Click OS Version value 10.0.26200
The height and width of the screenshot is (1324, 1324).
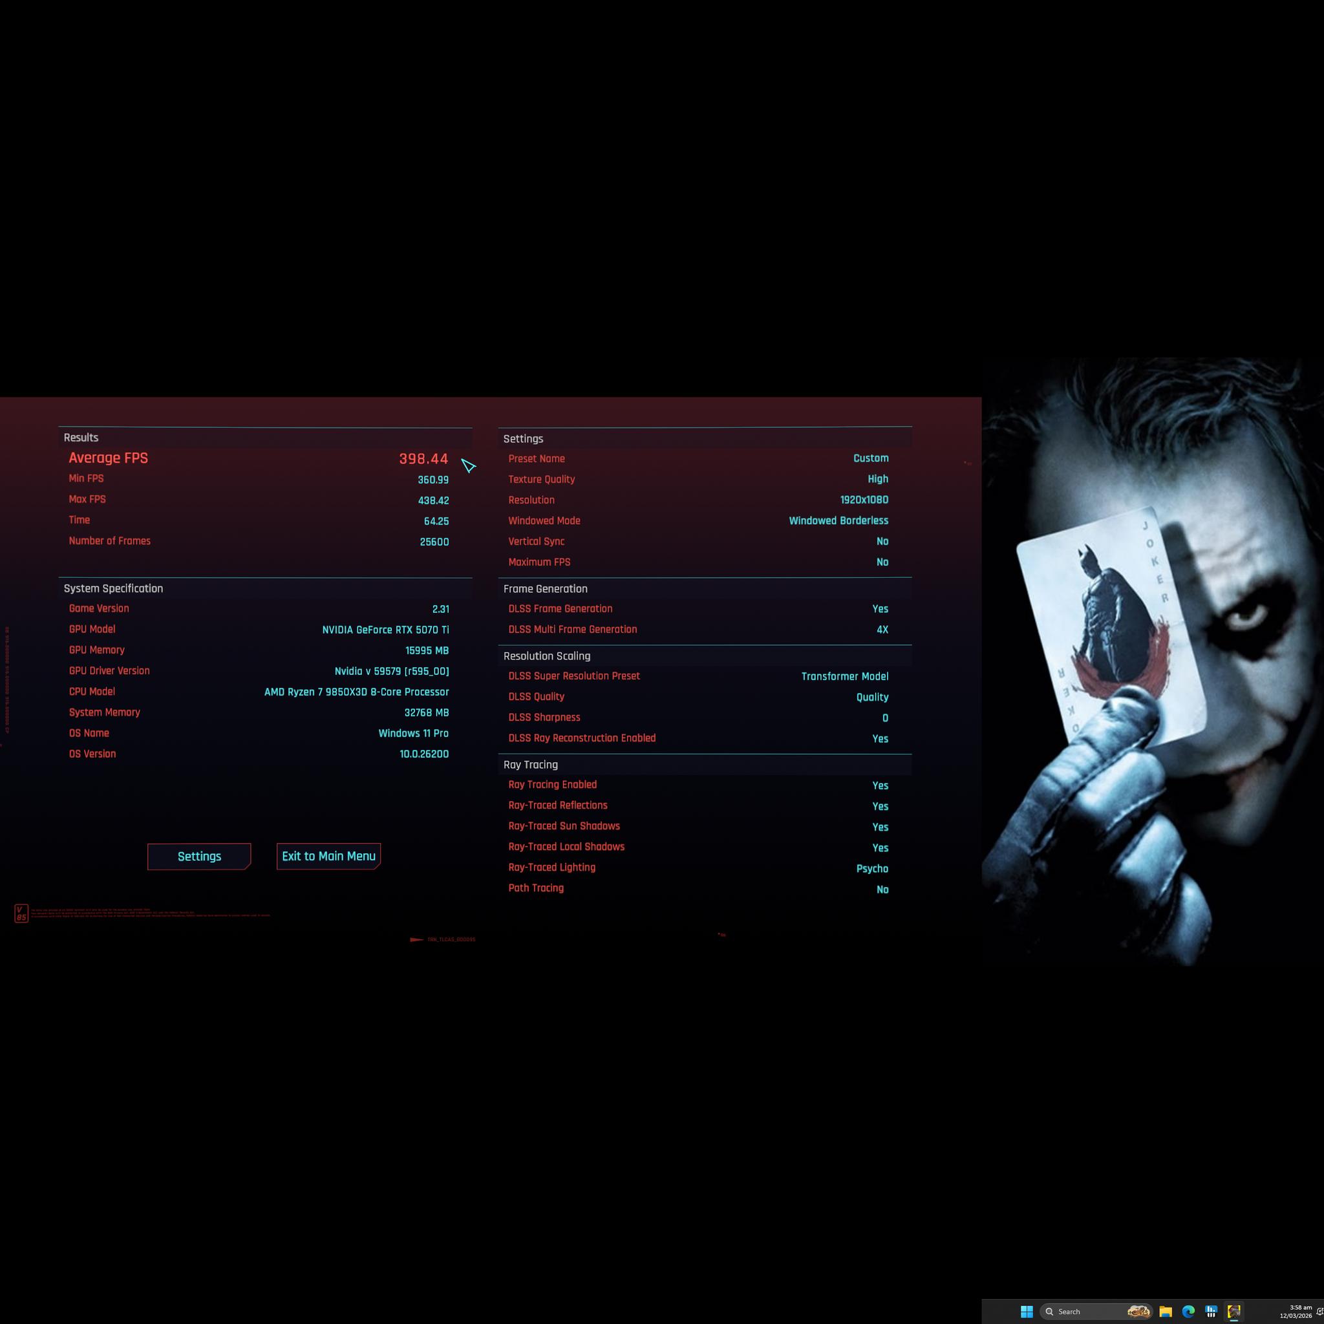point(423,754)
